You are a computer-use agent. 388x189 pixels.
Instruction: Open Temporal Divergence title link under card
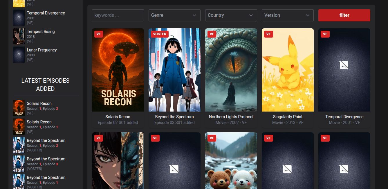coord(344,117)
